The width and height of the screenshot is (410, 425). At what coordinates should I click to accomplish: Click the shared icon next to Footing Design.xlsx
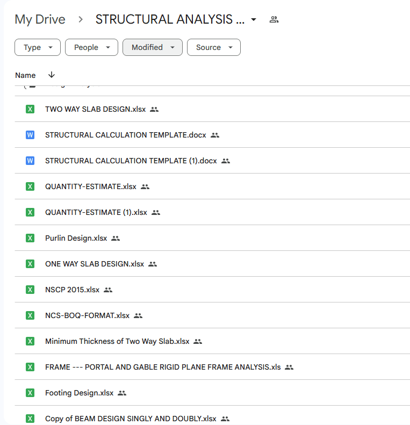(x=122, y=393)
